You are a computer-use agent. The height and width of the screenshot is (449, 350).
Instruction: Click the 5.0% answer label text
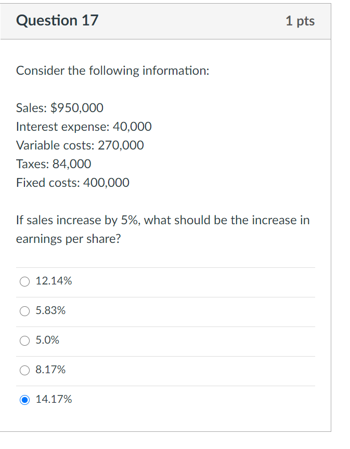pos(48,341)
